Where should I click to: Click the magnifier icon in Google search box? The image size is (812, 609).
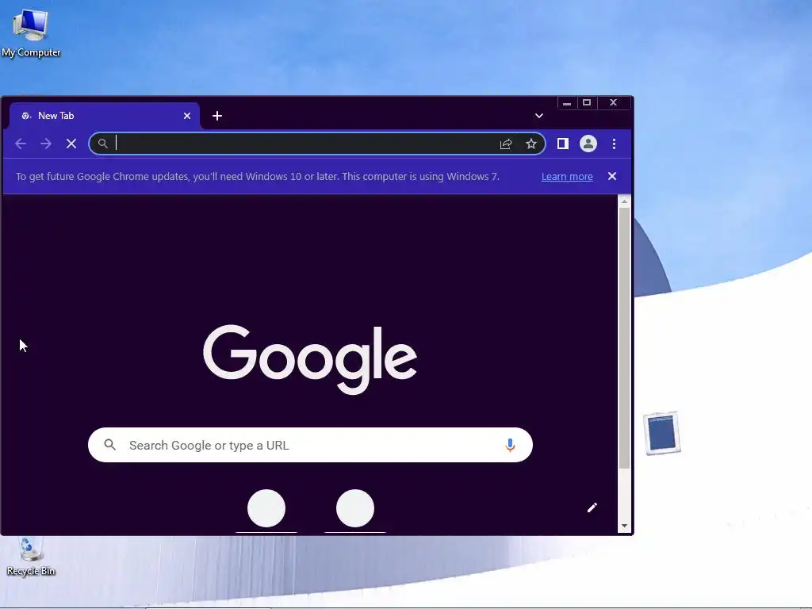109,444
